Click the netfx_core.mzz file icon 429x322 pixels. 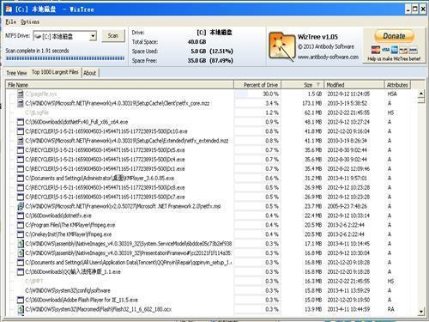(21, 103)
